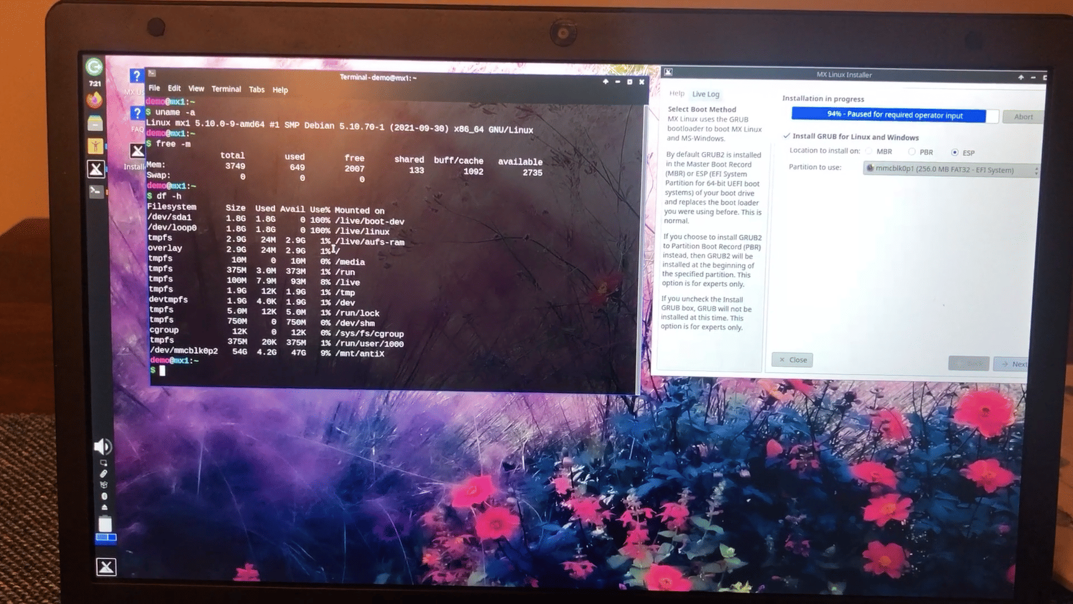Click the Close button in installer

click(792, 360)
